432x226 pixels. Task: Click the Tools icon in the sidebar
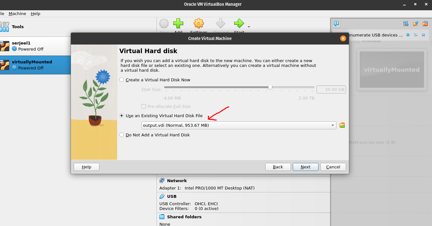tap(4, 27)
